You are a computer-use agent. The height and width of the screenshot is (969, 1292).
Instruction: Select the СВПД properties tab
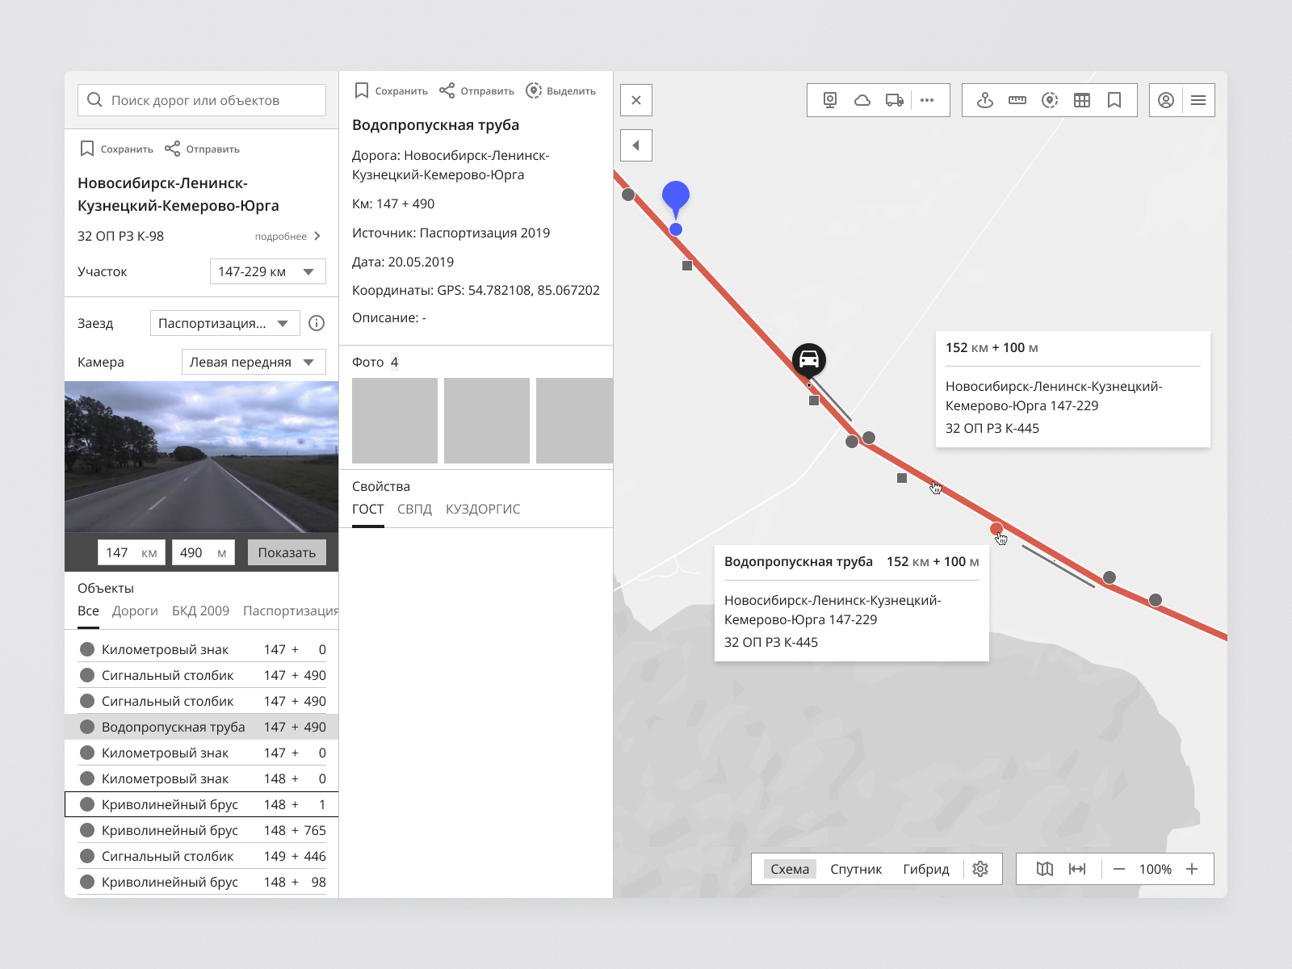tap(414, 510)
